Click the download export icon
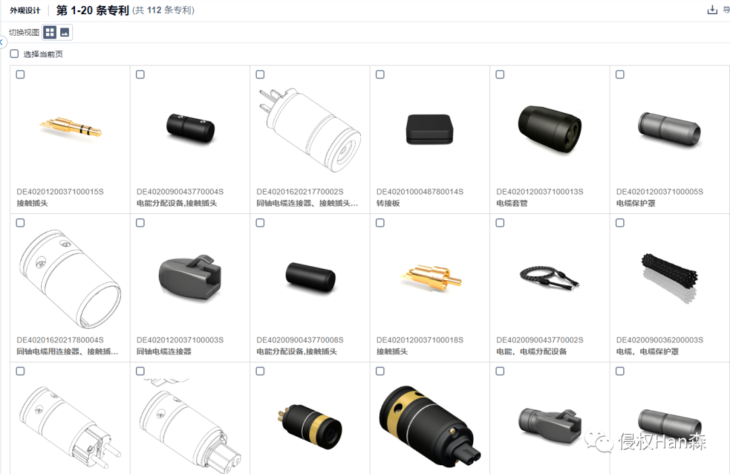 tap(712, 9)
